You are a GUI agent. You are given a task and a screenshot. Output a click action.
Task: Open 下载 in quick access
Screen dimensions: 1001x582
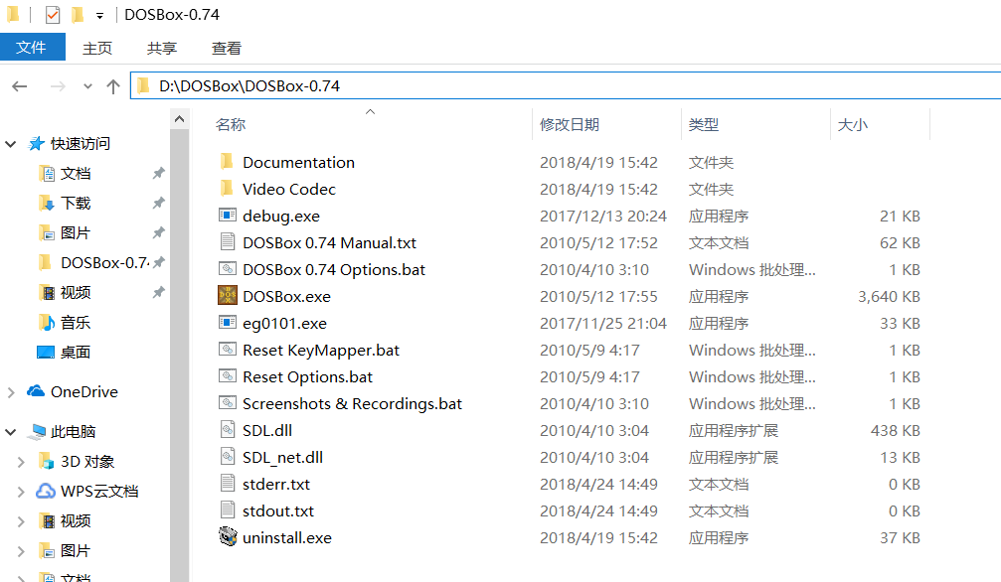click(76, 204)
